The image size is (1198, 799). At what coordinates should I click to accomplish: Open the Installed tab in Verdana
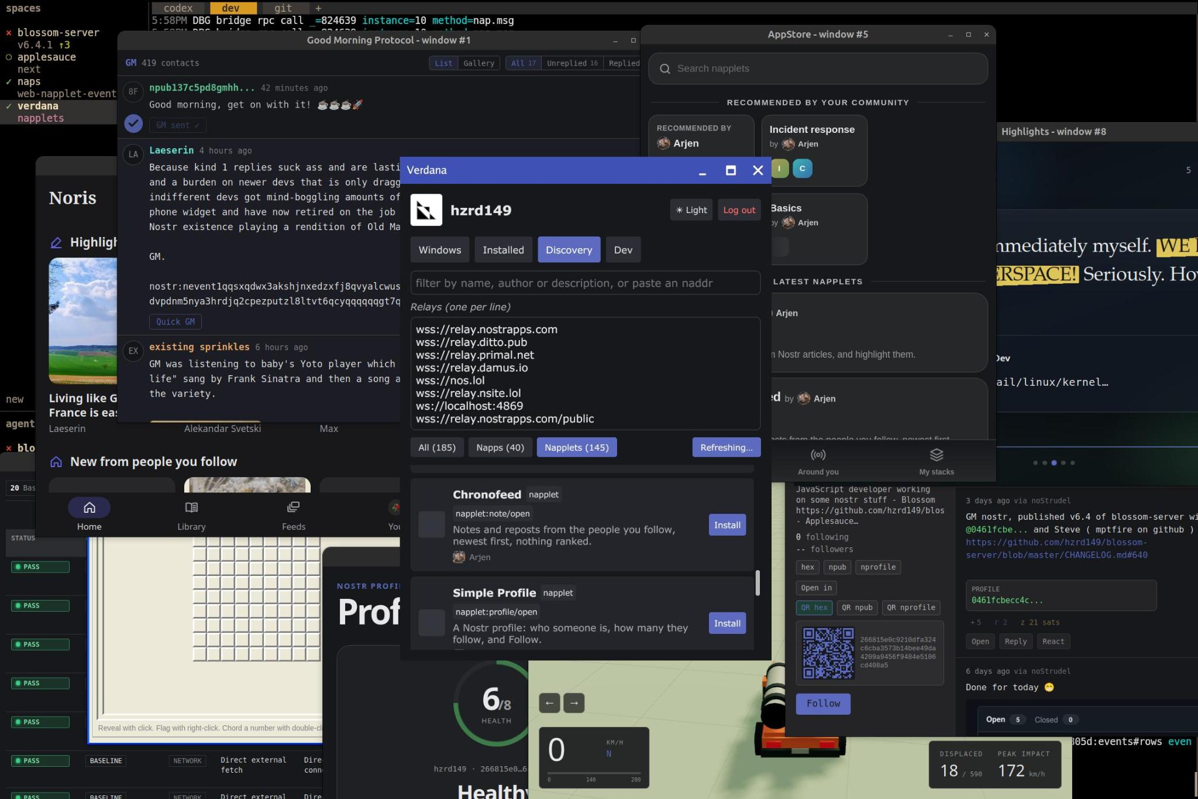(x=503, y=250)
